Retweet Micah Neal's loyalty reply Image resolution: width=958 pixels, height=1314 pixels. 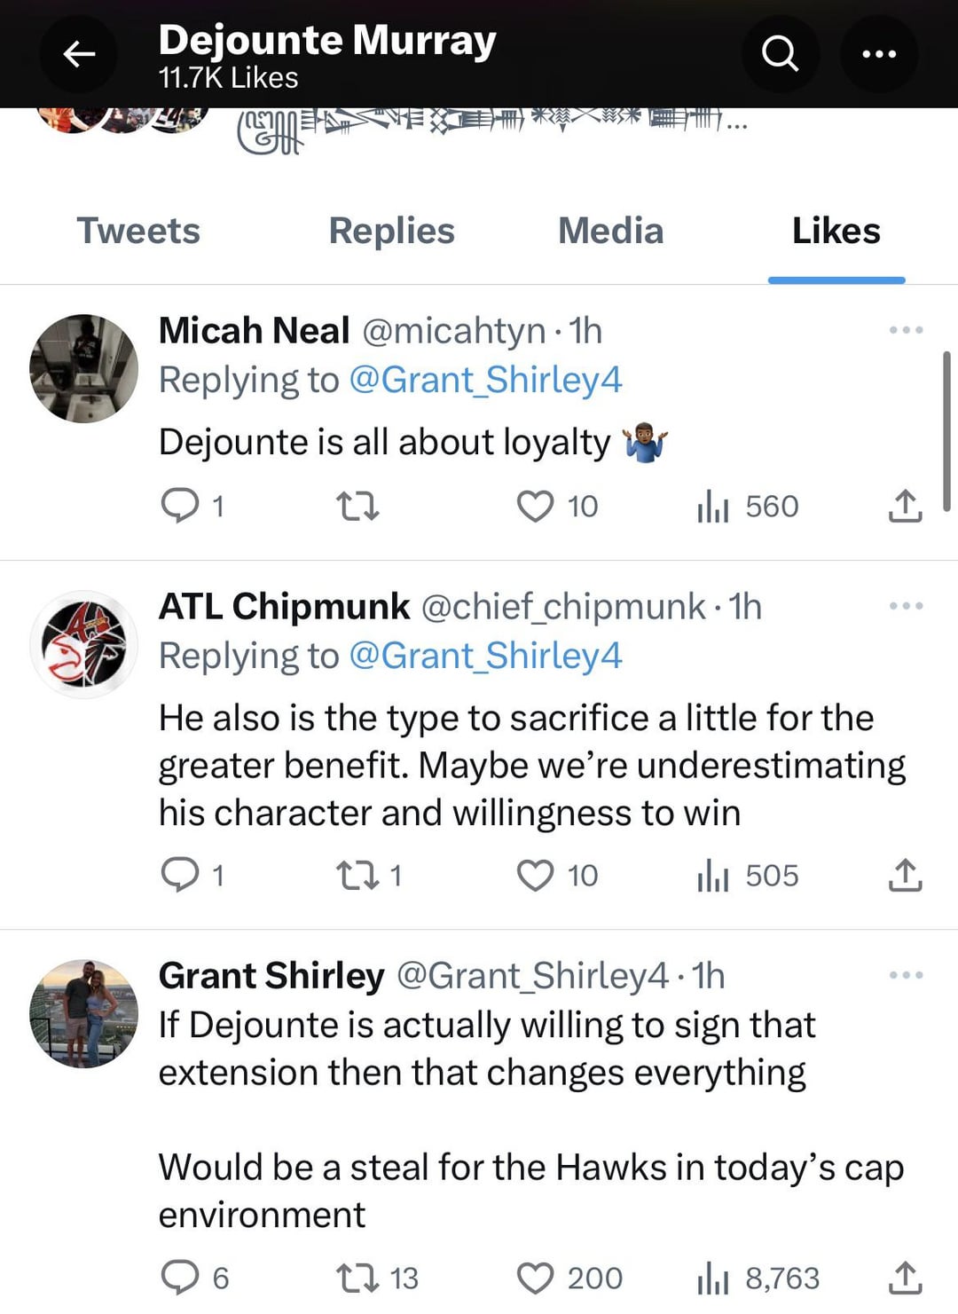click(x=357, y=507)
